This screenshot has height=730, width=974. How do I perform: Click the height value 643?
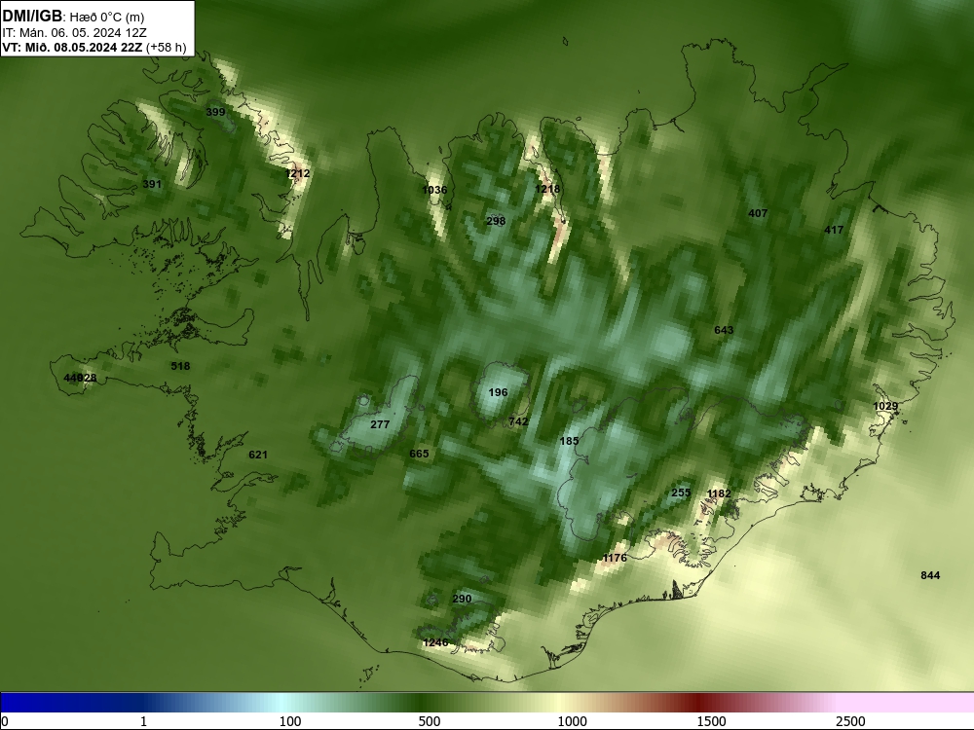point(724,330)
